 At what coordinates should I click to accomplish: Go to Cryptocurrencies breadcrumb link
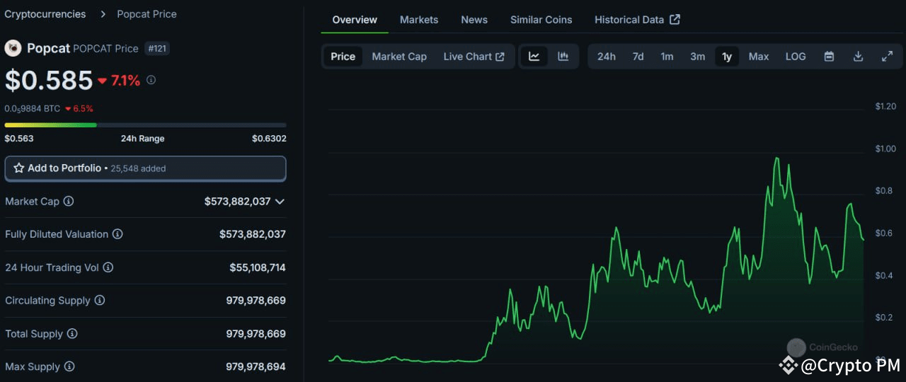[45, 14]
